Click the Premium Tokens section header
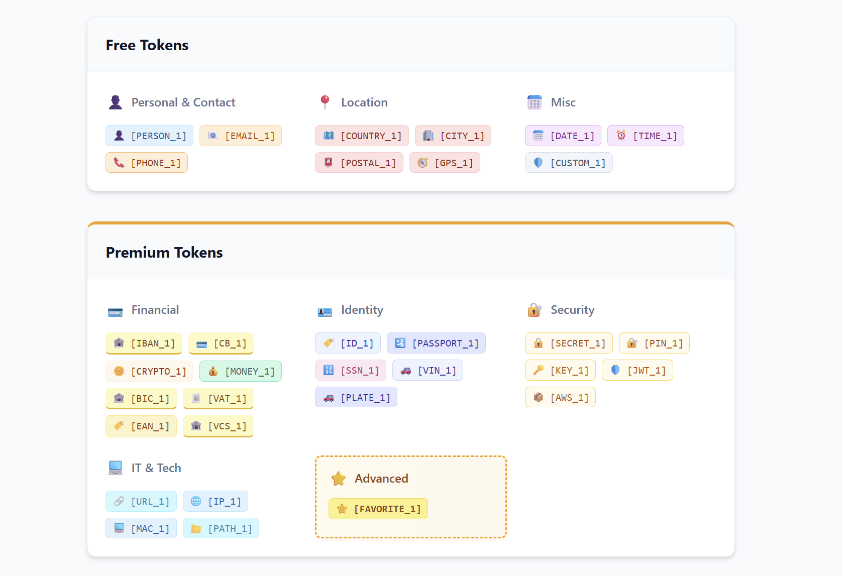 pyautogui.click(x=164, y=252)
